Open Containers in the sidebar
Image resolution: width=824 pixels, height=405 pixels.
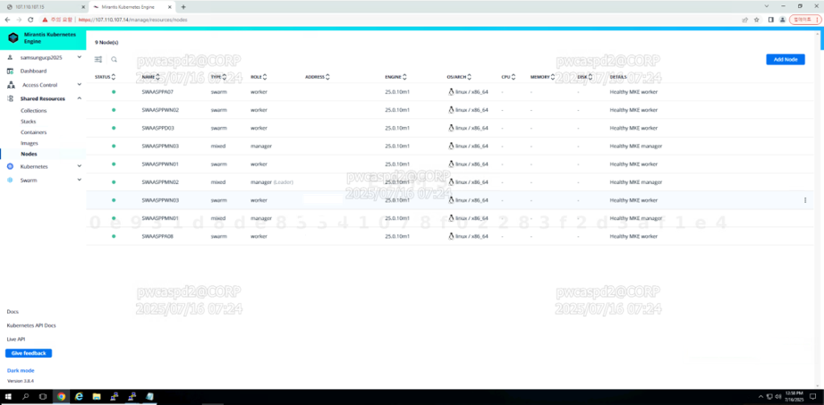34,132
